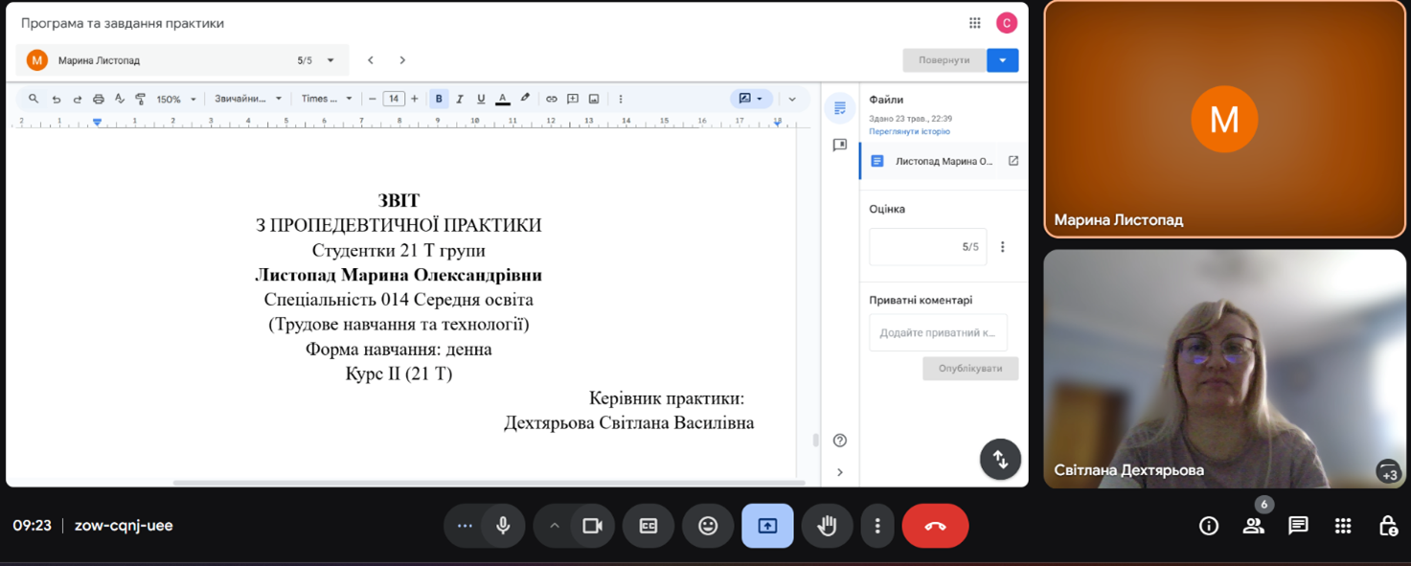This screenshot has width=1411, height=566.
Task: Open the Times font family dropdown
Action: 327,99
